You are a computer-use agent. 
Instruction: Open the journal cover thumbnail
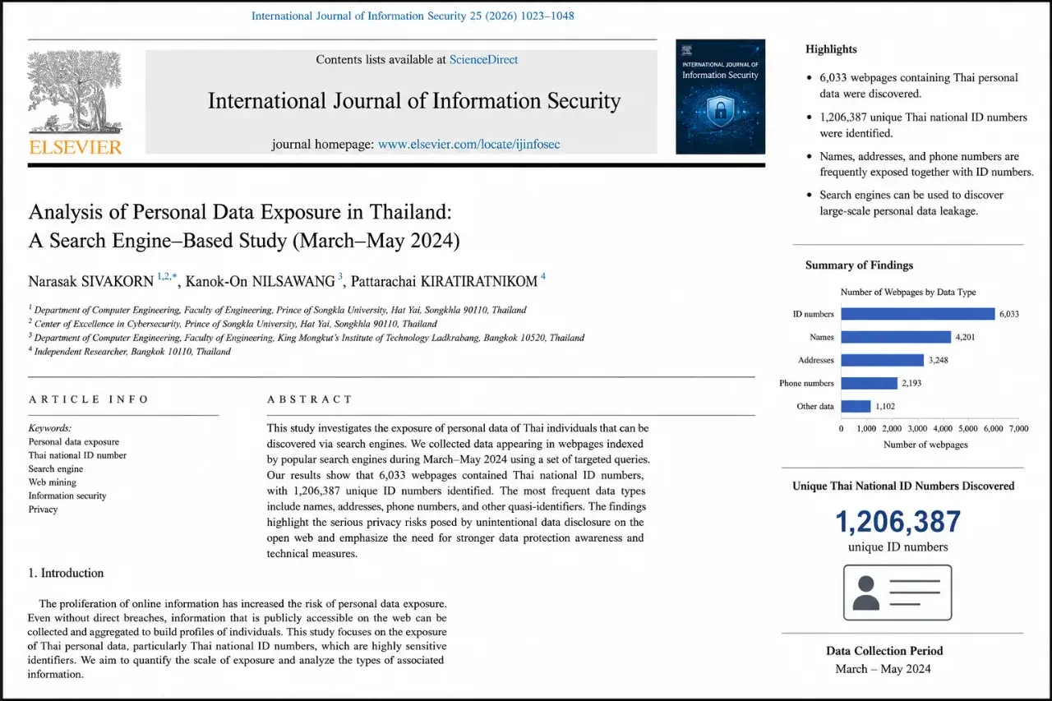(720, 97)
